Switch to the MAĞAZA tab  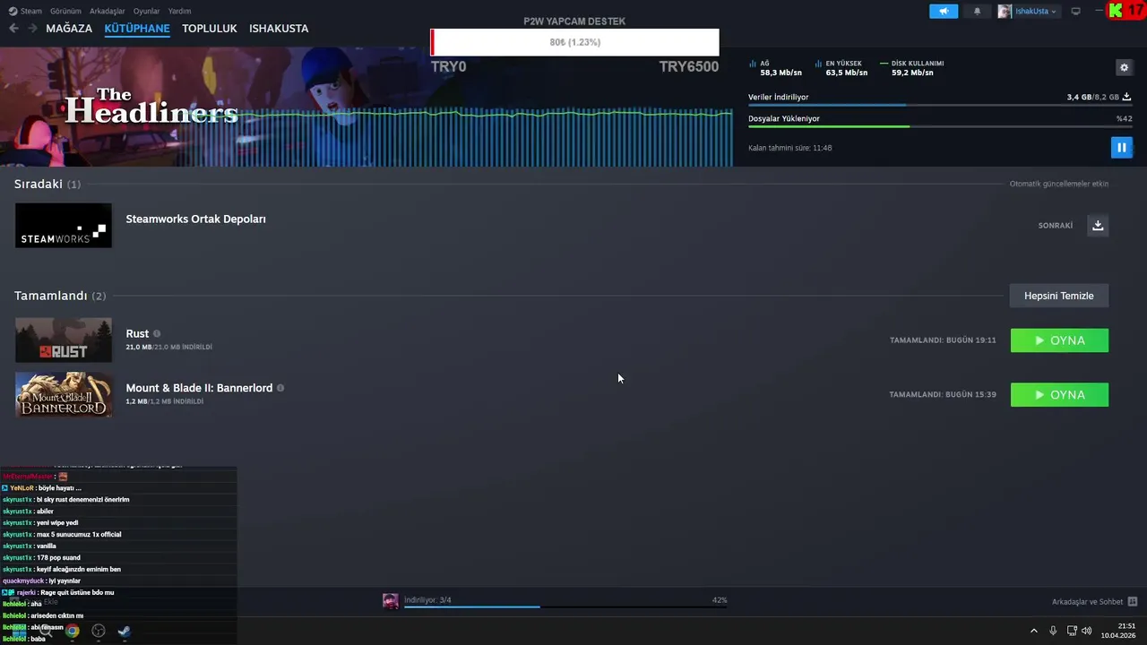tap(69, 29)
